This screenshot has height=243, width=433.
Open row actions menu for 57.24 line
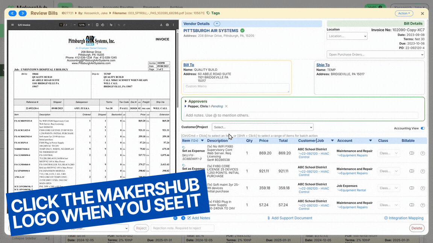pos(422,205)
